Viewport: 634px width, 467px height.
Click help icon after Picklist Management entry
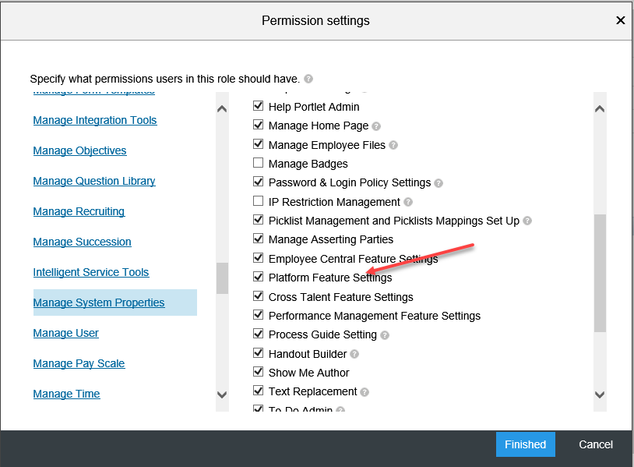(x=527, y=221)
